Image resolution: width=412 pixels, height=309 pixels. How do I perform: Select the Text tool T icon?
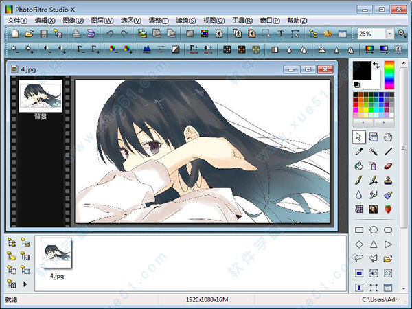point(281,34)
